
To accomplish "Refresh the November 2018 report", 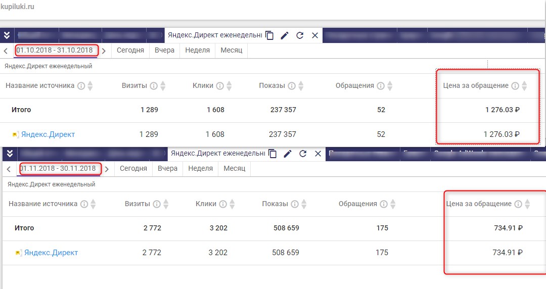I will click(x=303, y=154).
